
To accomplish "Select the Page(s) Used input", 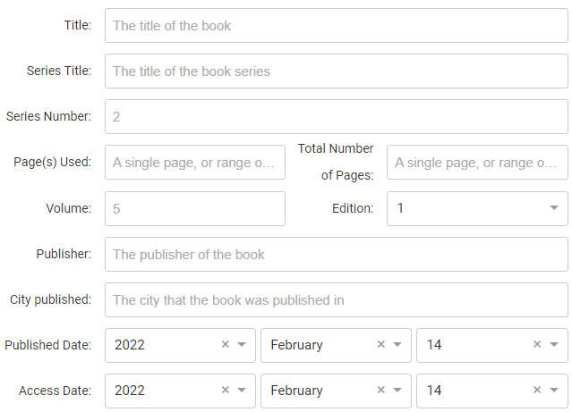I will [195, 163].
